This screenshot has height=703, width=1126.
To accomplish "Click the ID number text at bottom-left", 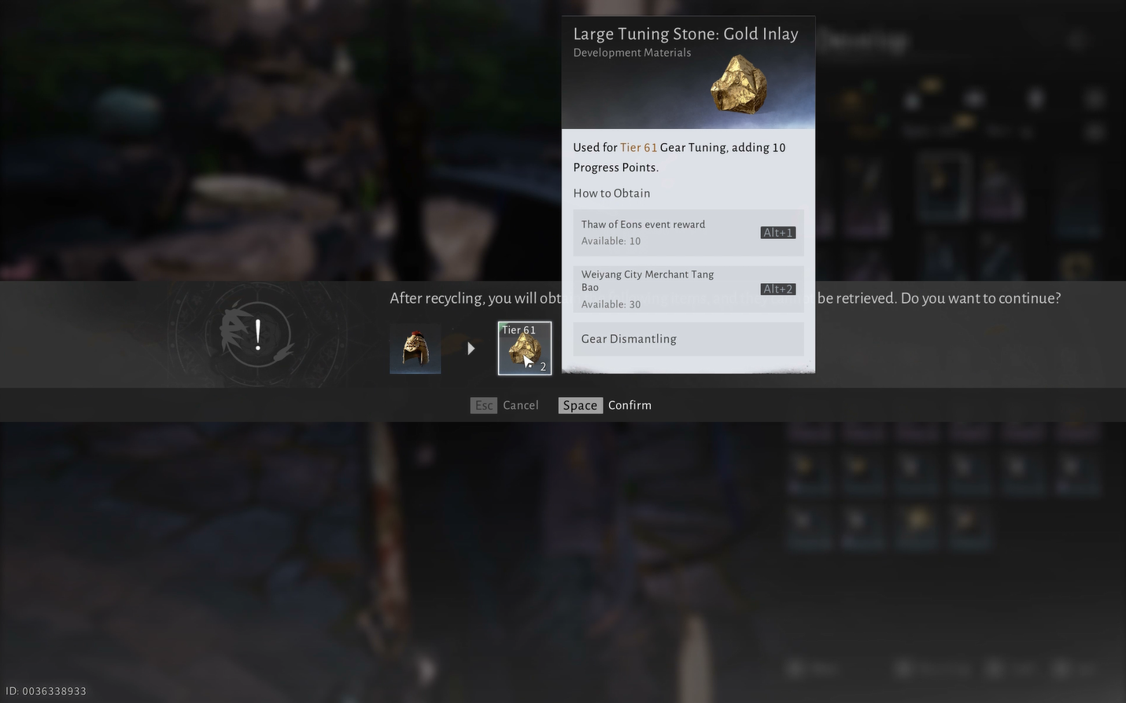I will coord(46,691).
